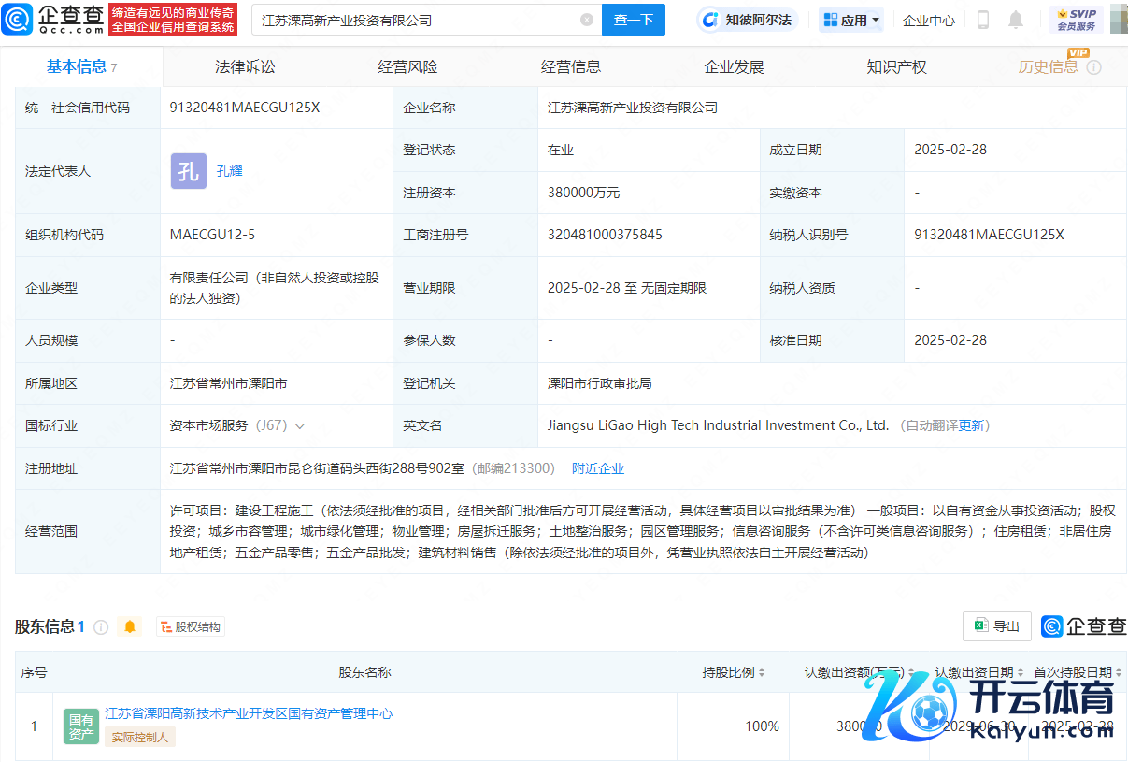
Task: Expand the 应用 dropdown menu
Action: (851, 20)
